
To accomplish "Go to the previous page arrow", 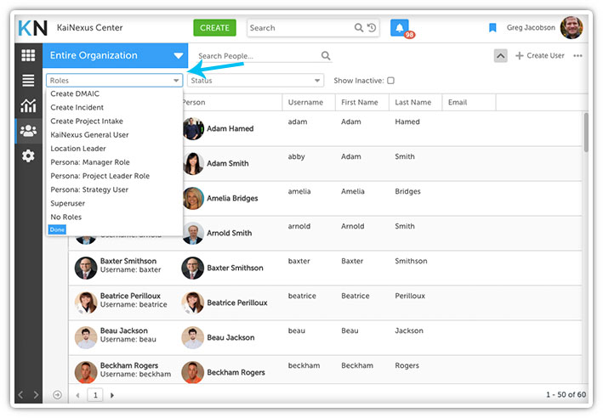I will [77, 395].
